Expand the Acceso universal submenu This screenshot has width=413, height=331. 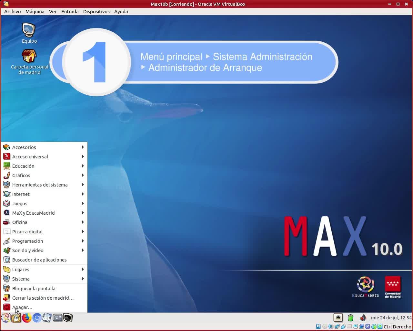coord(44,156)
